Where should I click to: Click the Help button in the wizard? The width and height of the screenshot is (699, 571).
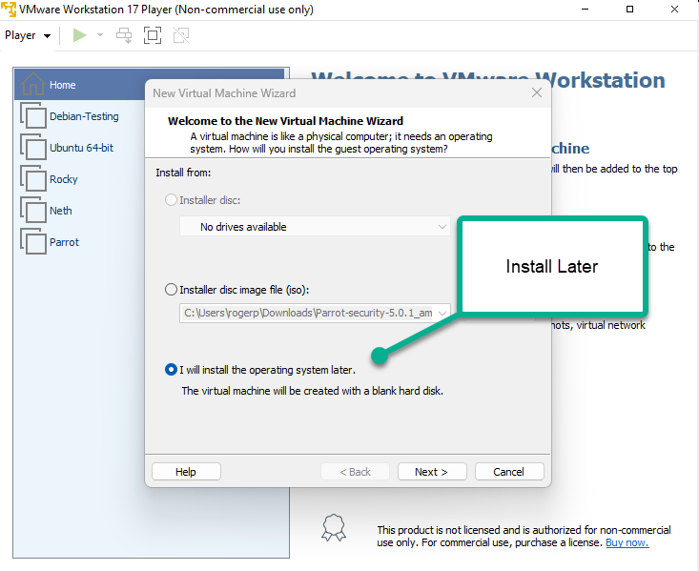tap(186, 472)
